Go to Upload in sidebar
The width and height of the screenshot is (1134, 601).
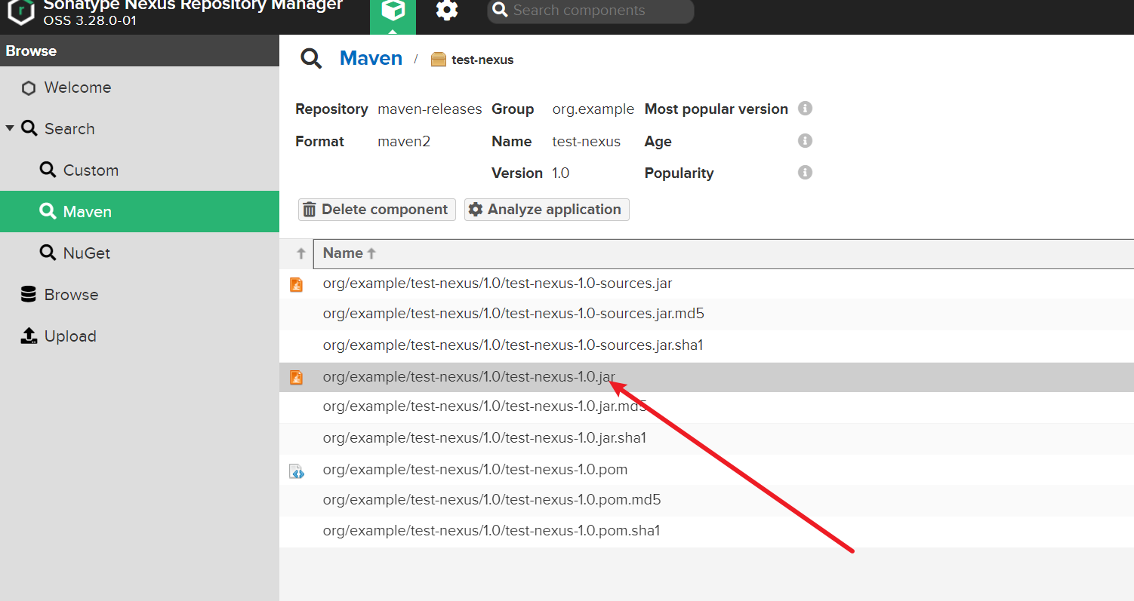pyautogui.click(x=69, y=336)
